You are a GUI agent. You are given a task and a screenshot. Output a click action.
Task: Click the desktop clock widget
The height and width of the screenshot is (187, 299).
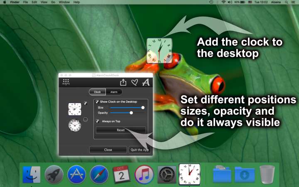tap(159, 51)
